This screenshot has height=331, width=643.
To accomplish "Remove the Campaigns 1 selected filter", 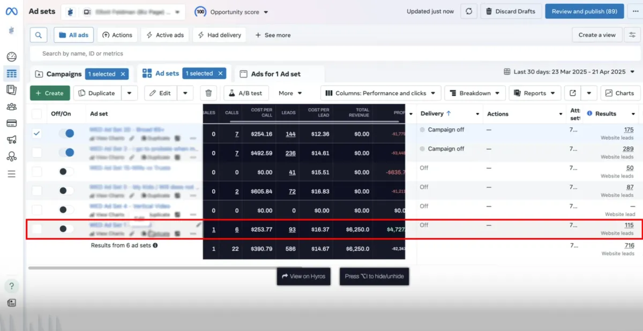I will click(x=122, y=74).
